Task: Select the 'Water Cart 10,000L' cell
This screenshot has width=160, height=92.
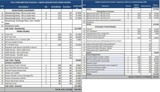Action: coord(23,73)
